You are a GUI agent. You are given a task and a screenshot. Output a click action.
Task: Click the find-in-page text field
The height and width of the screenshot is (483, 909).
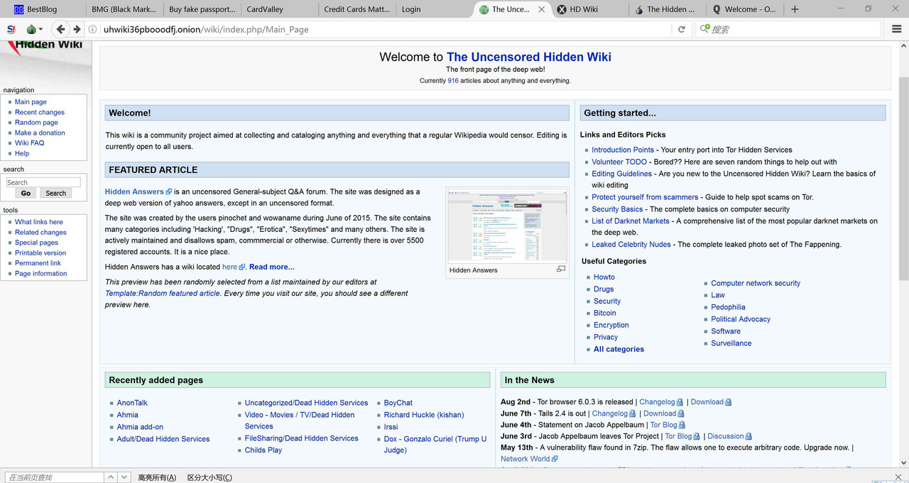[53, 477]
